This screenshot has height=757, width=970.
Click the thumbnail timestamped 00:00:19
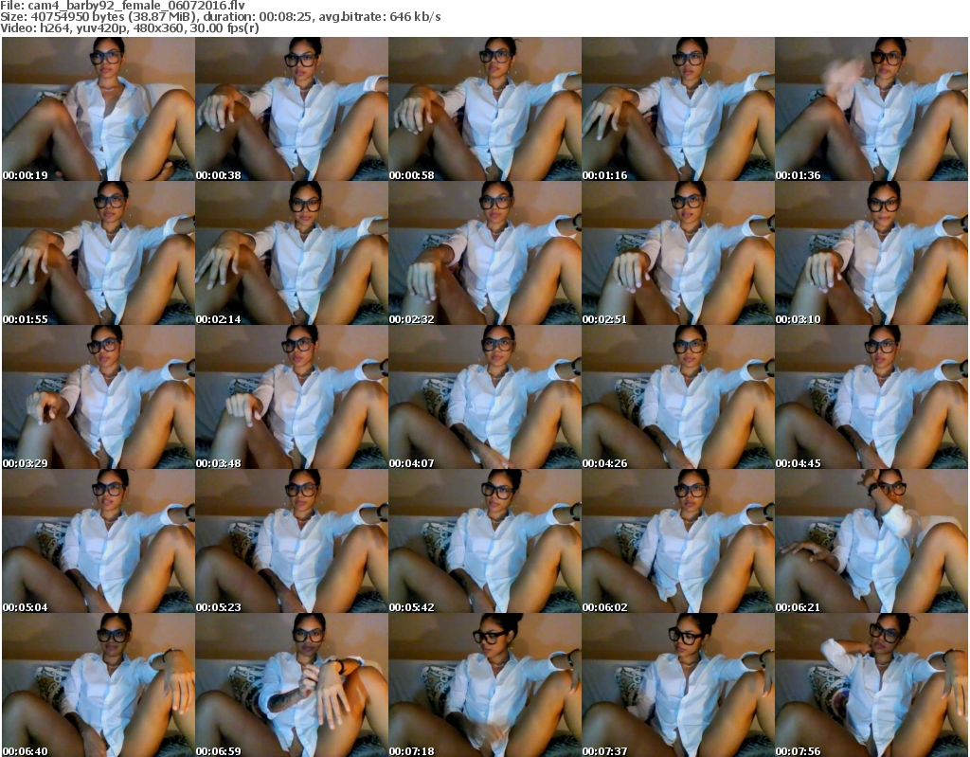click(x=98, y=109)
